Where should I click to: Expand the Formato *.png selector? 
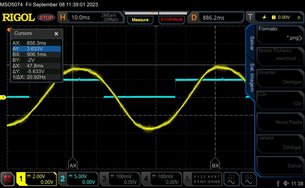(280, 34)
